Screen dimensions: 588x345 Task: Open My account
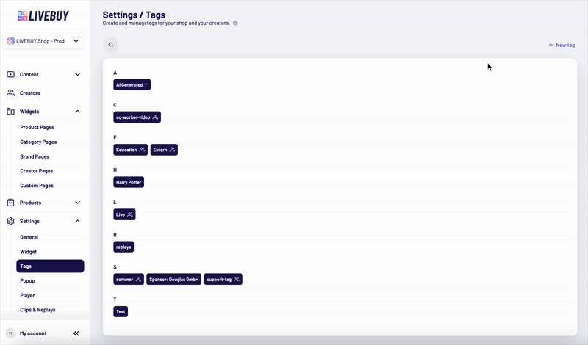33,333
